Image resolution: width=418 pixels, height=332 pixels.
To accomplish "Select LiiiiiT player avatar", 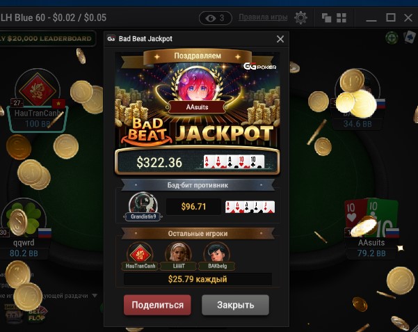I will pos(178,255).
